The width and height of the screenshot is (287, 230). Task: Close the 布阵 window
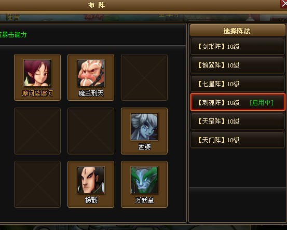click(x=284, y=4)
